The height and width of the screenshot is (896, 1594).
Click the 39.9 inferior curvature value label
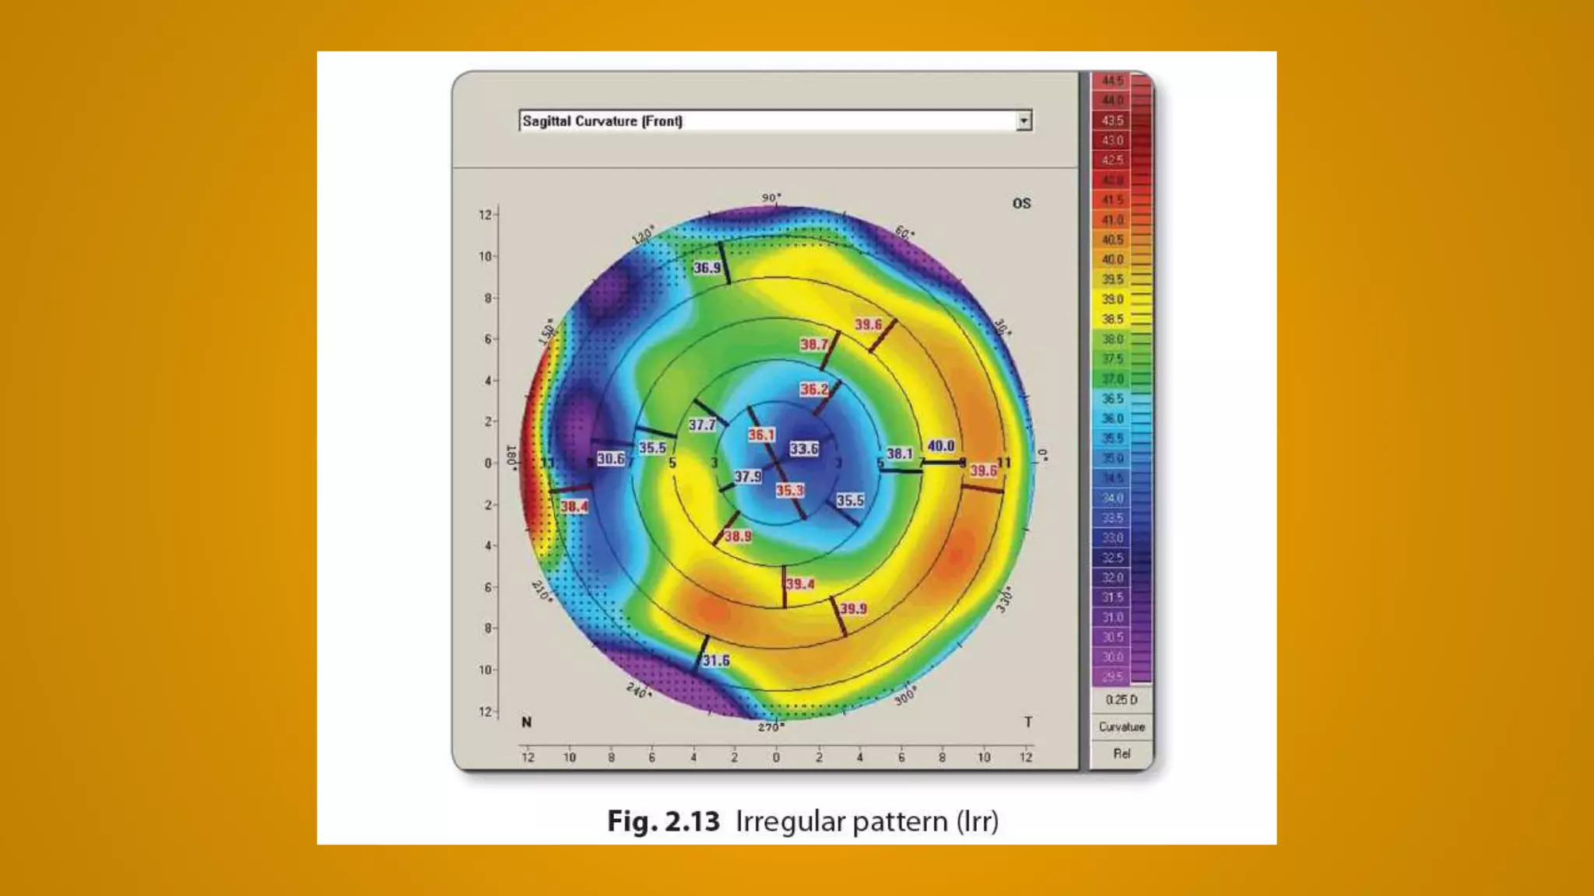(853, 608)
